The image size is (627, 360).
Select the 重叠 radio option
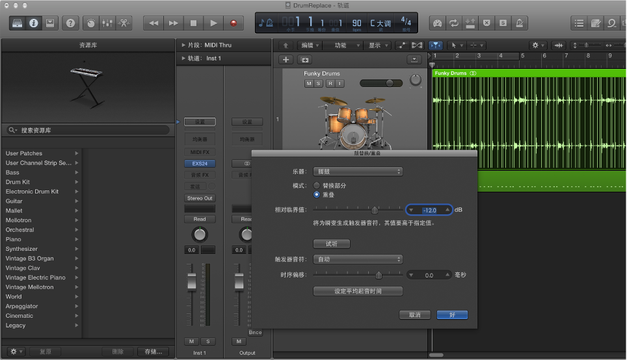[317, 194]
